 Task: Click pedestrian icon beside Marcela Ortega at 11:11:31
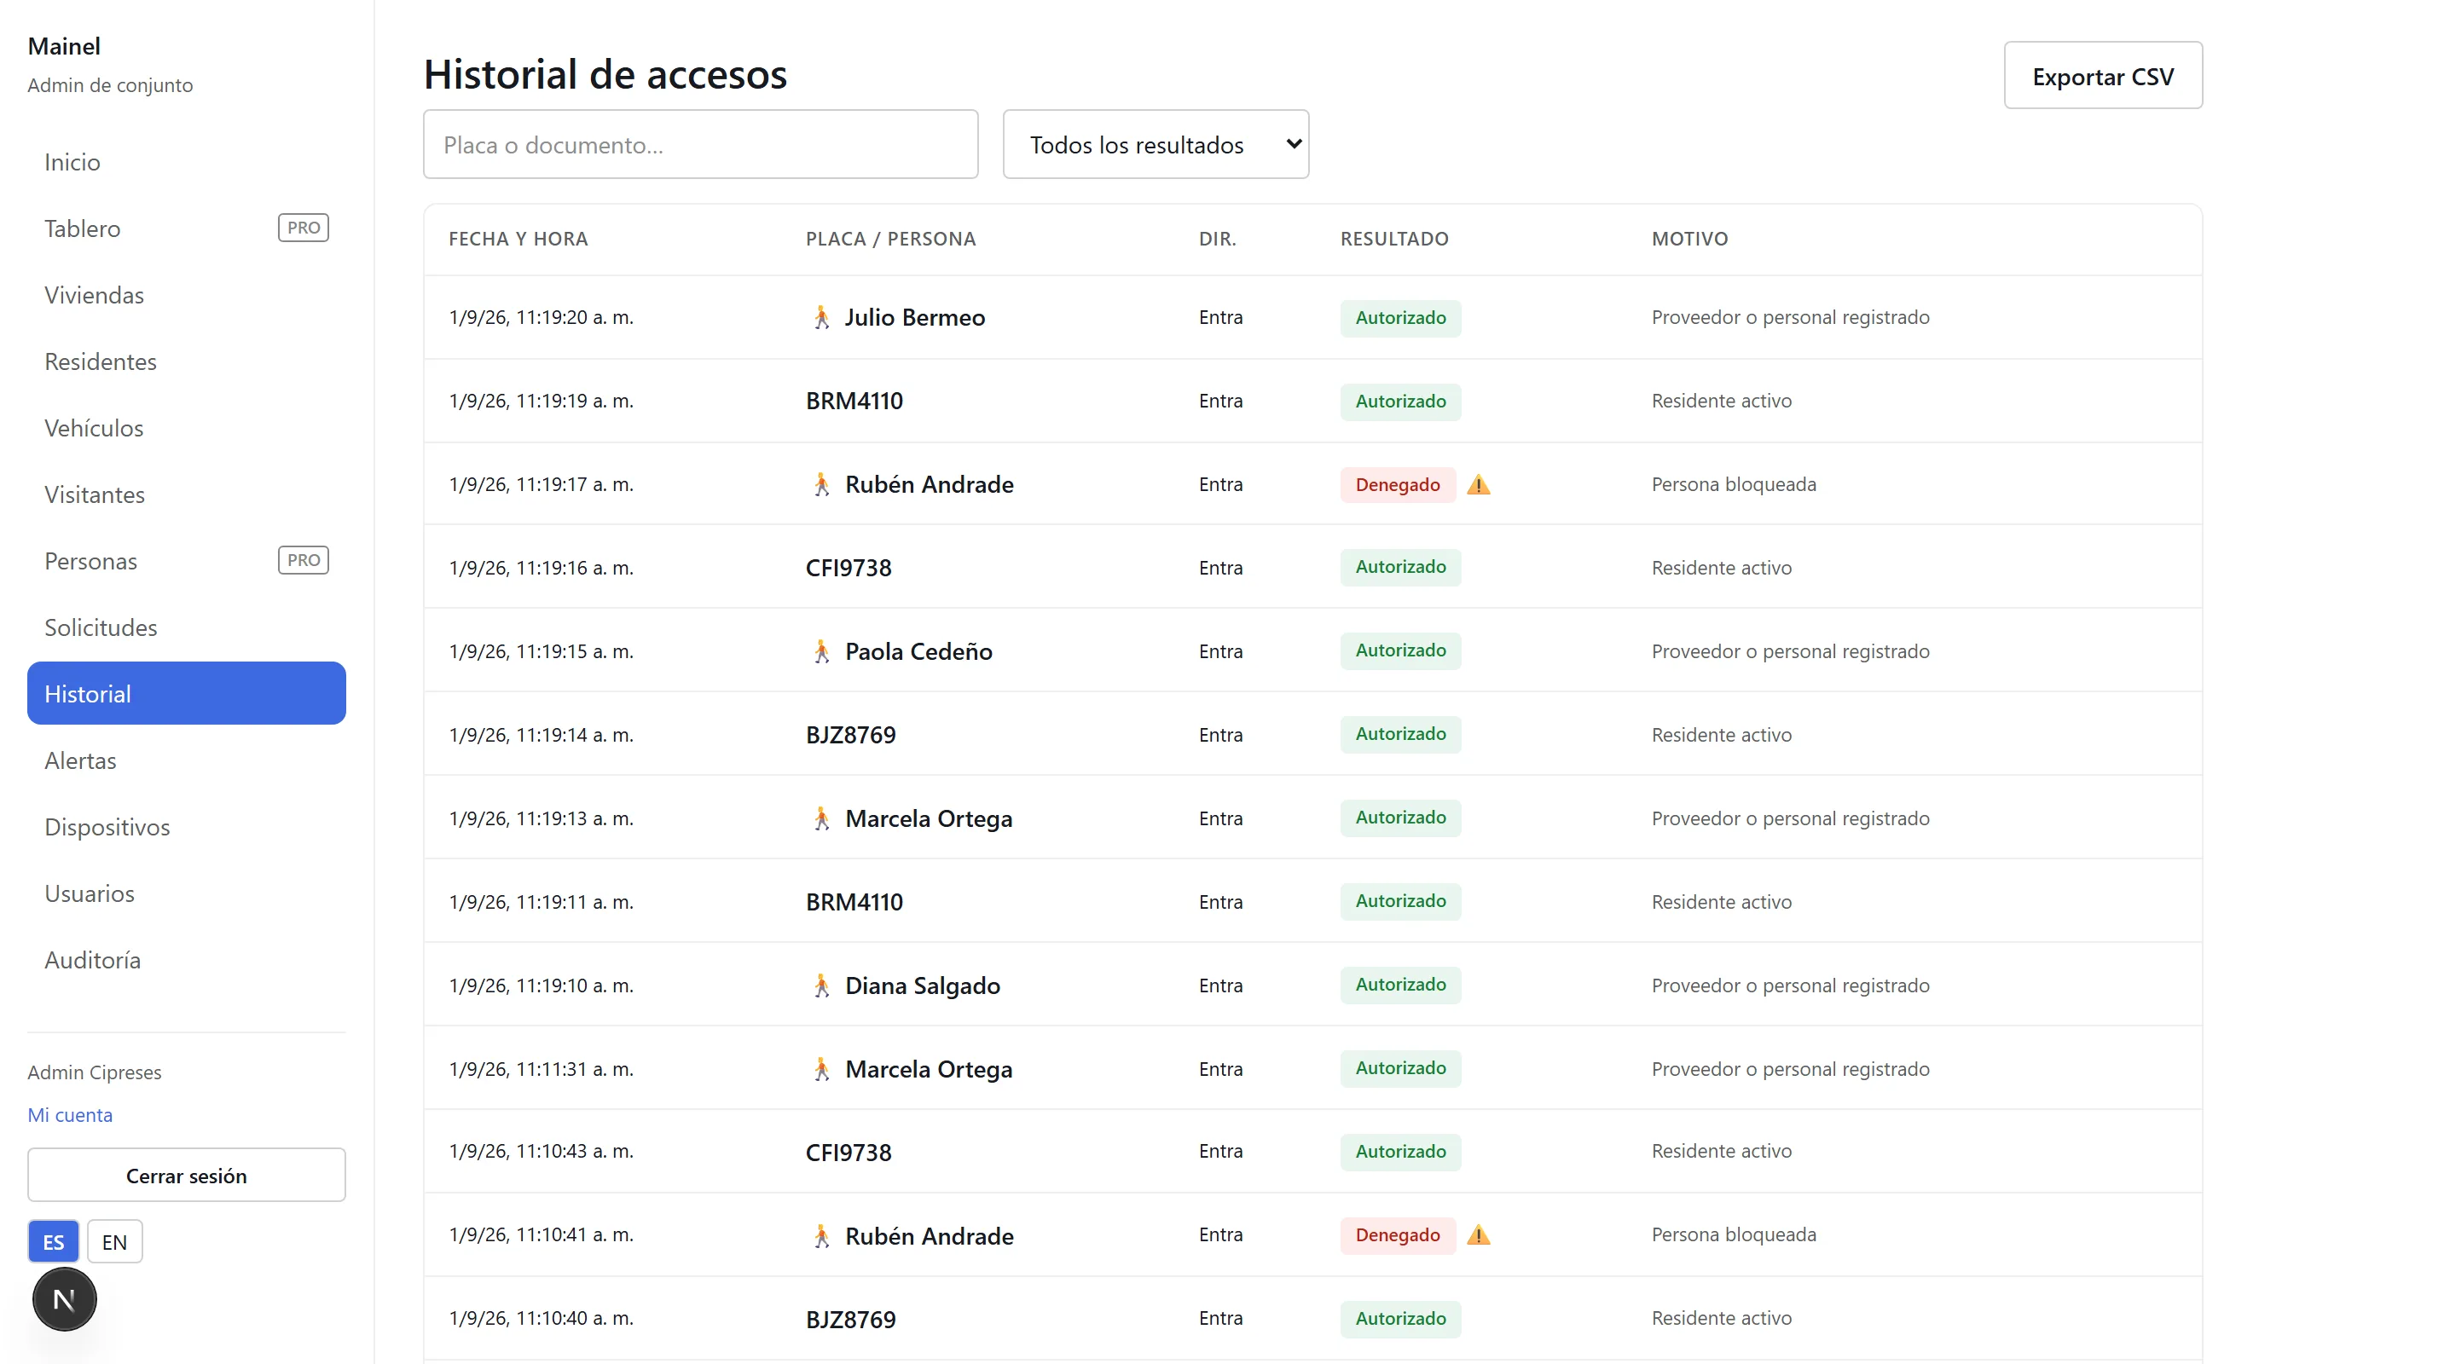[x=821, y=1070]
